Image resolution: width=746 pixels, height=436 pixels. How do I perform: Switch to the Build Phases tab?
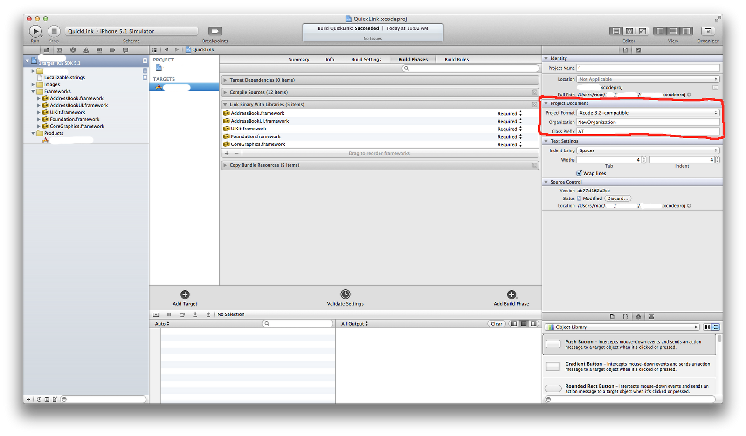[413, 60]
